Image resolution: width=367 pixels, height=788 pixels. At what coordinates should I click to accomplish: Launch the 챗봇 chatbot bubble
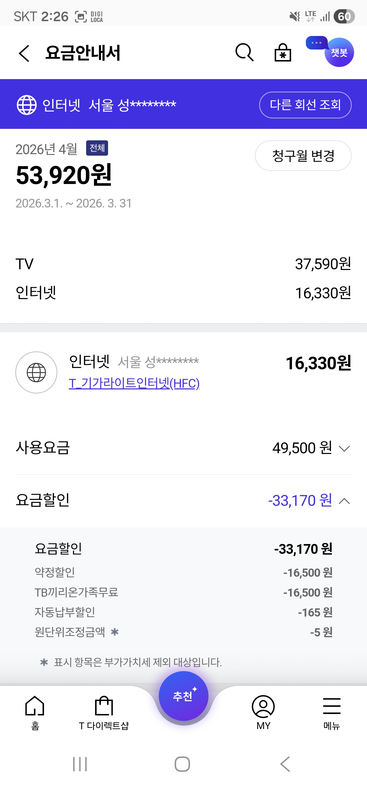[x=338, y=52]
